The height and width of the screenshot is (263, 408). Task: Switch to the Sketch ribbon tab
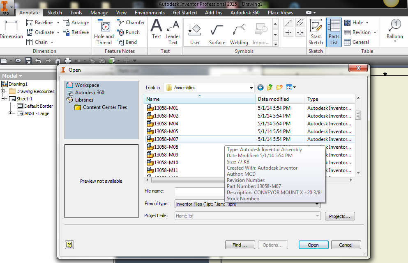(54, 12)
